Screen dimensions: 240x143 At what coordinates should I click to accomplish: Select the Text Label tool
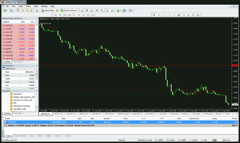click(x=193, y=15)
